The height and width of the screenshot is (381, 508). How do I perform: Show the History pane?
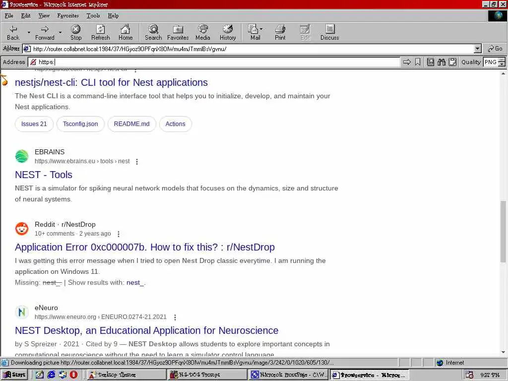click(x=228, y=32)
